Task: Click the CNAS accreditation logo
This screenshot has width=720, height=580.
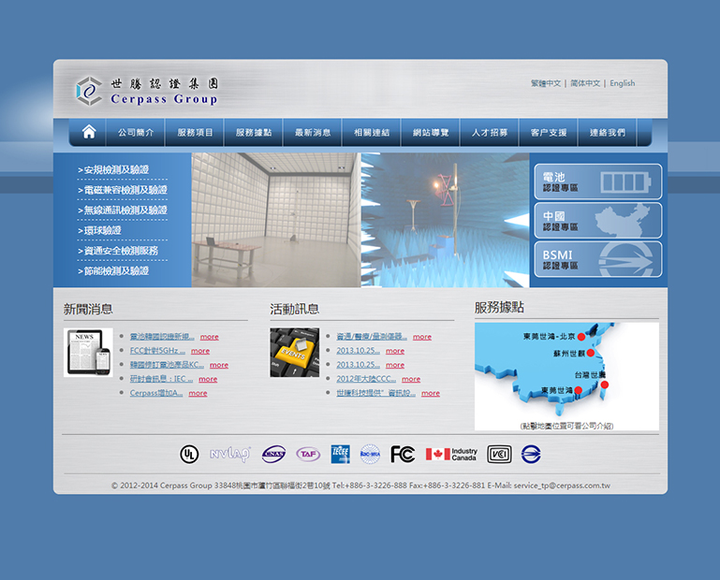Action: [x=273, y=455]
